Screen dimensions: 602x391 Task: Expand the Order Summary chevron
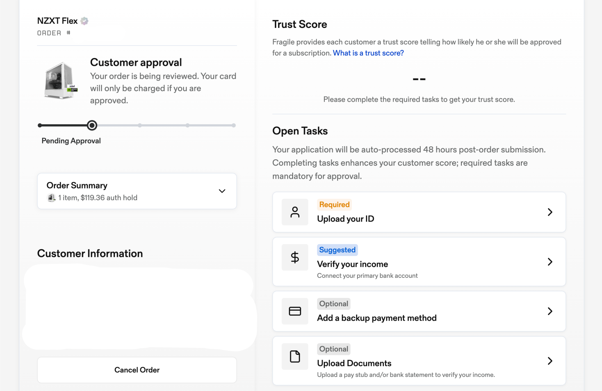click(x=222, y=191)
